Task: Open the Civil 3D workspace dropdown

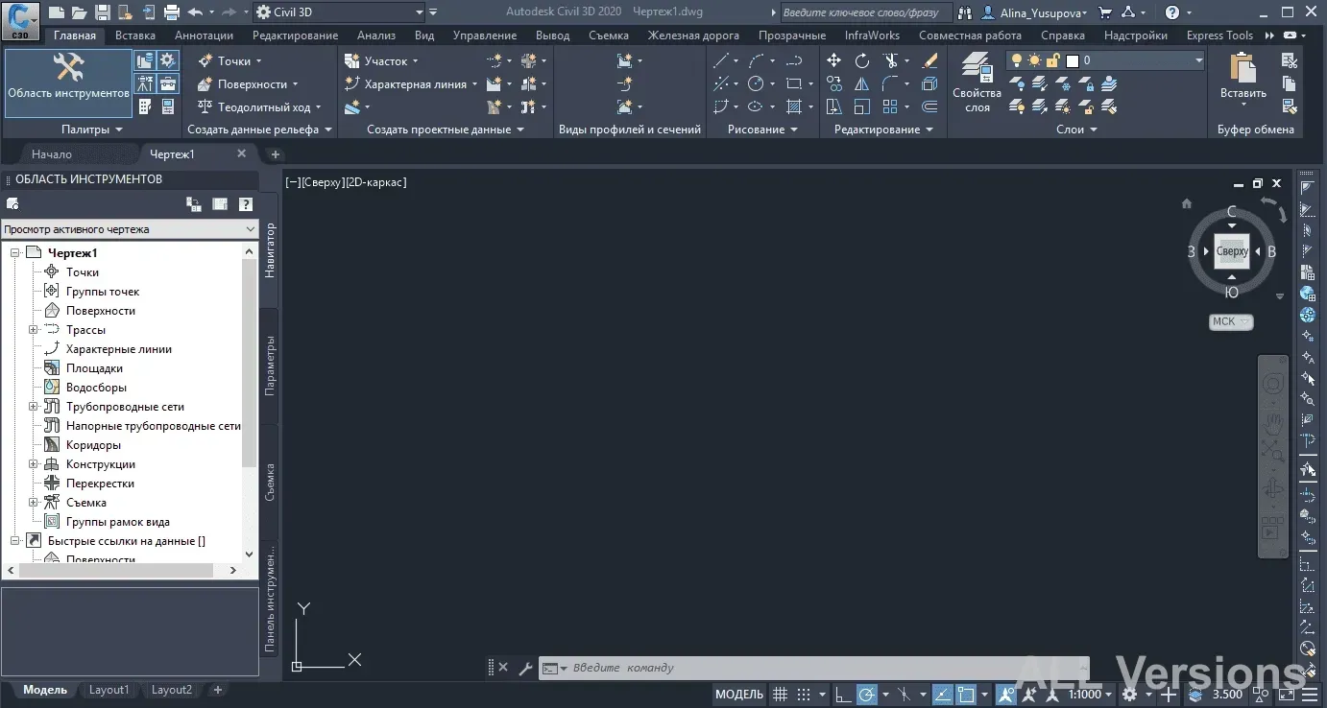Action: coord(340,12)
